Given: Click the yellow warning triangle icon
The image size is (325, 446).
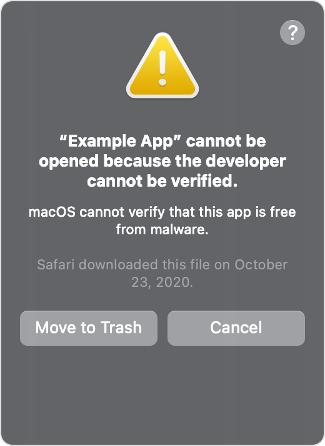Looking at the screenshot, I should tap(162, 65).
